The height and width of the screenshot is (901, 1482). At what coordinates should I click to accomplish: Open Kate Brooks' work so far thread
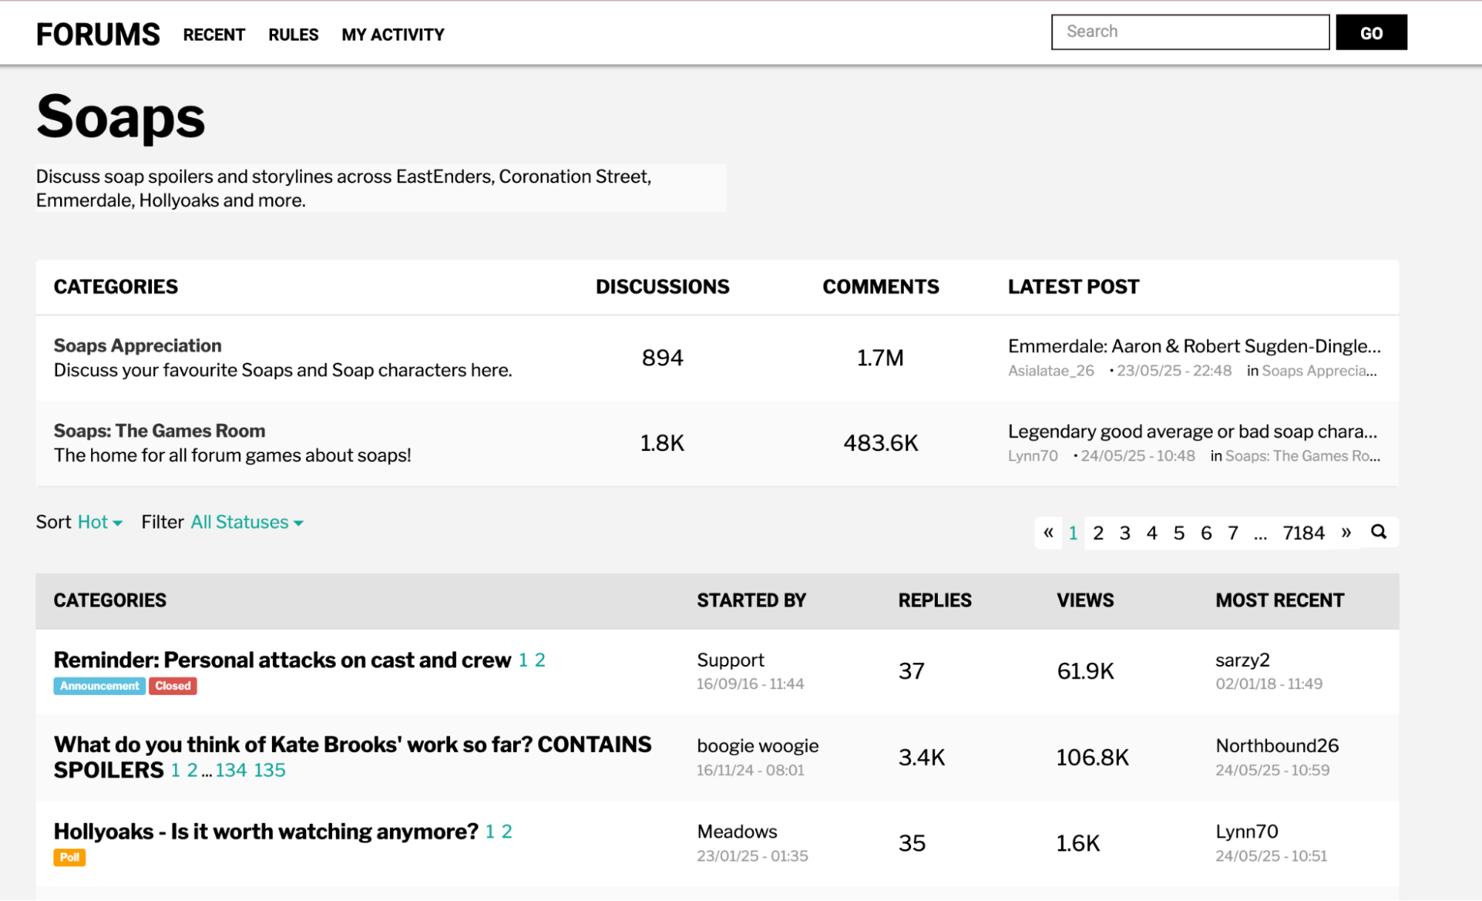point(352,756)
